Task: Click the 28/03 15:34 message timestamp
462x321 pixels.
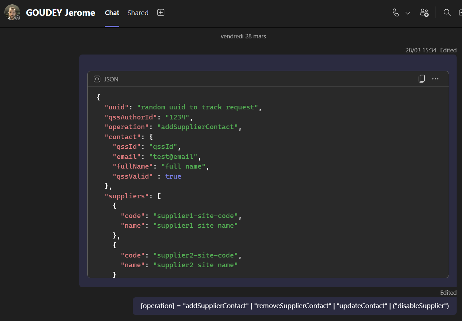Action: click(x=421, y=50)
